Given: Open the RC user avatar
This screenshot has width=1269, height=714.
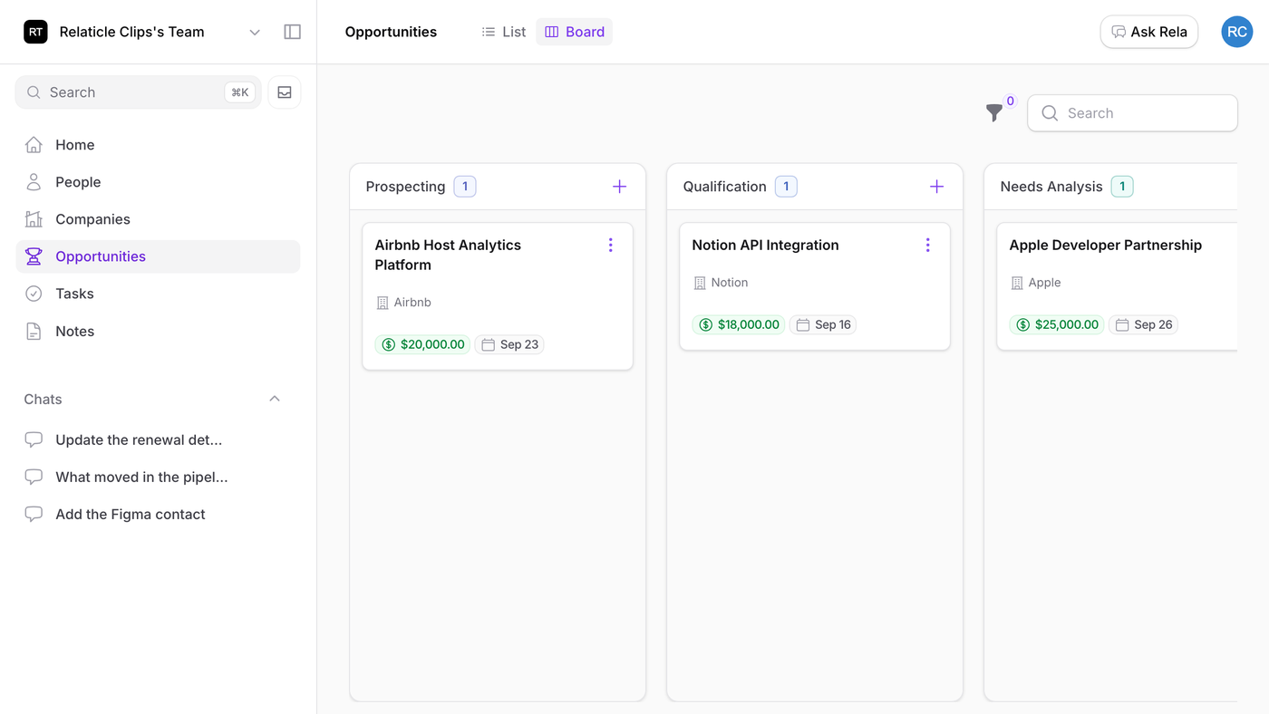Looking at the screenshot, I should pyautogui.click(x=1237, y=32).
